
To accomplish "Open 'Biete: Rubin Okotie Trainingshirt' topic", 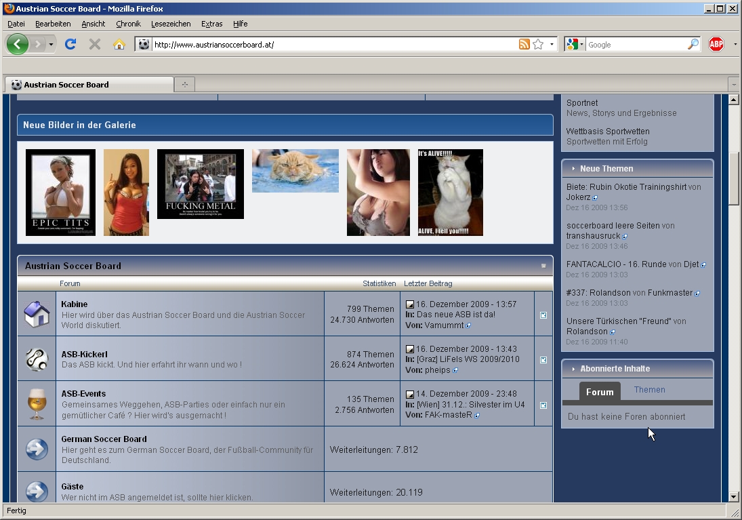I will click(x=627, y=187).
